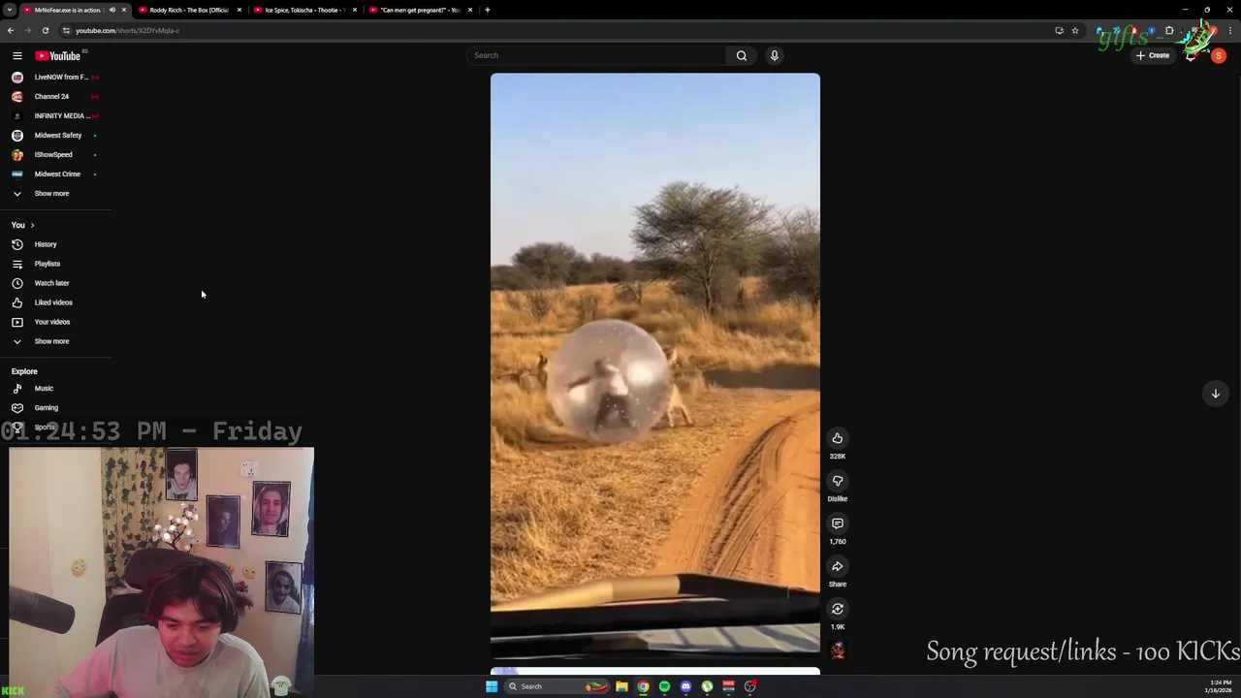
Task: Open the Short's comments panel
Action: (x=838, y=523)
